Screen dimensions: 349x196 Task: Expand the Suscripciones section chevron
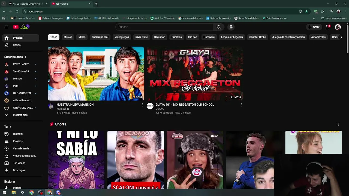pos(26,57)
